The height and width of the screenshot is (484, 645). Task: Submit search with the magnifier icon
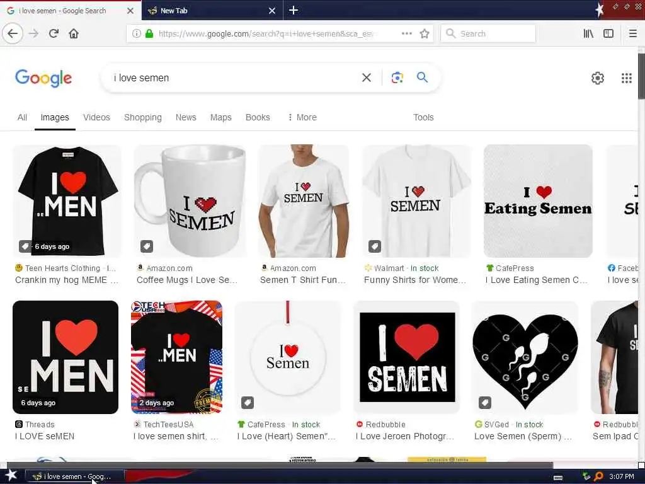[x=422, y=77]
